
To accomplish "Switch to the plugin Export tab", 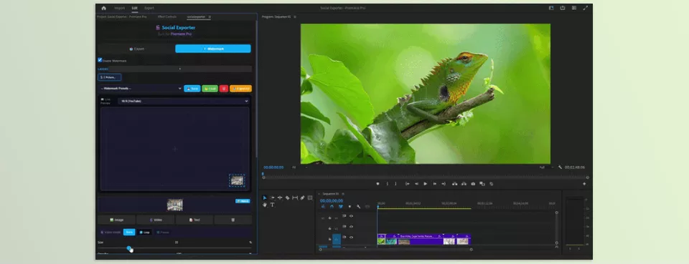I will click(x=136, y=49).
